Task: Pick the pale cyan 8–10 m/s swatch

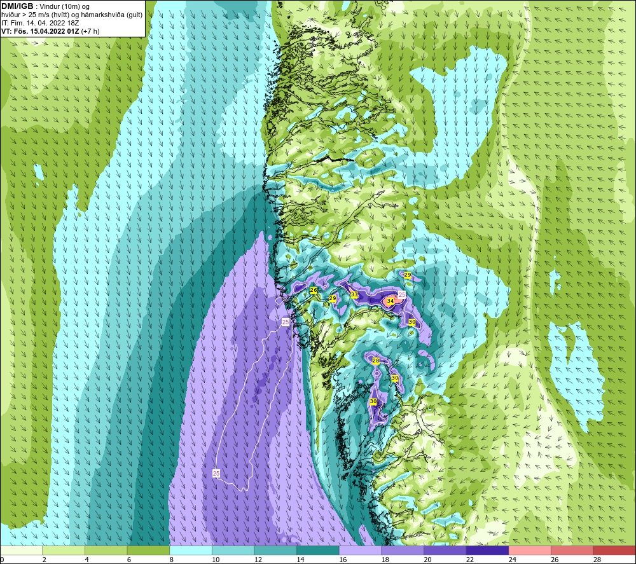Action: pyautogui.click(x=191, y=550)
